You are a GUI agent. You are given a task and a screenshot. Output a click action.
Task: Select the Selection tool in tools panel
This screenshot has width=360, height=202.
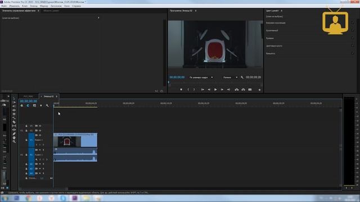tap(14, 98)
